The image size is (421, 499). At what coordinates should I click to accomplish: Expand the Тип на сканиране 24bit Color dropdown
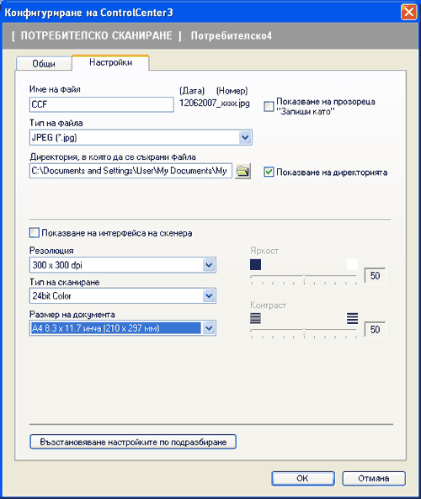coord(209,296)
